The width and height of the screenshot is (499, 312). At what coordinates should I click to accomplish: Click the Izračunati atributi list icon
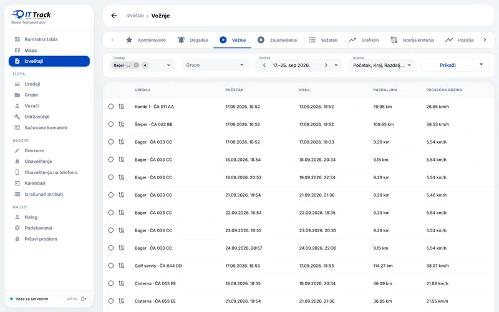[17, 194]
